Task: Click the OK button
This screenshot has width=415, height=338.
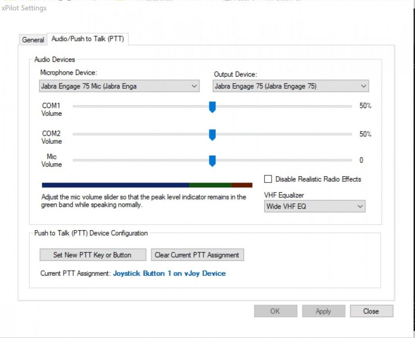Action: pyautogui.click(x=275, y=311)
